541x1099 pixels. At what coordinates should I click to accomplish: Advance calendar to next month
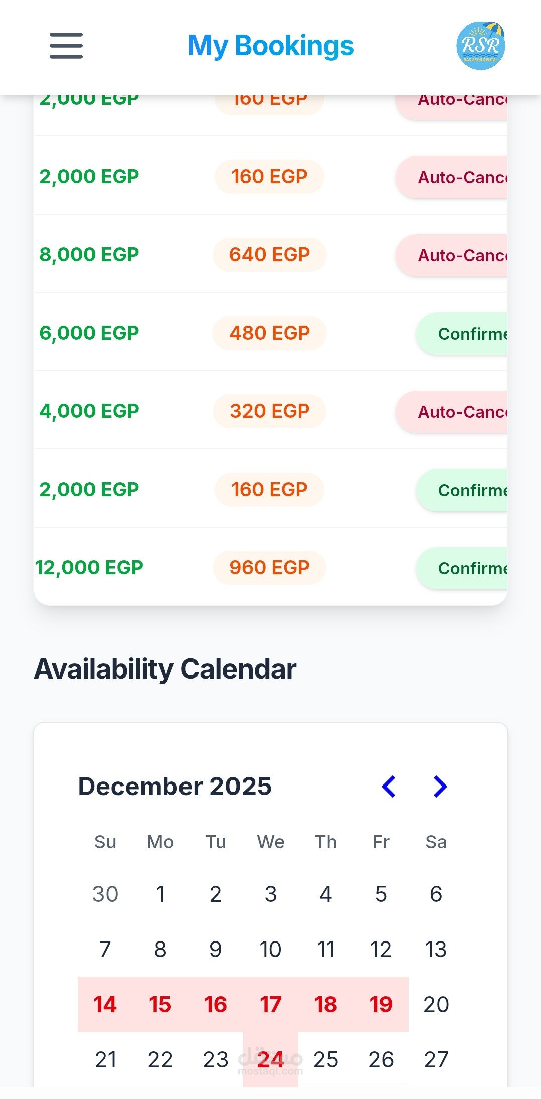coord(440,787)
